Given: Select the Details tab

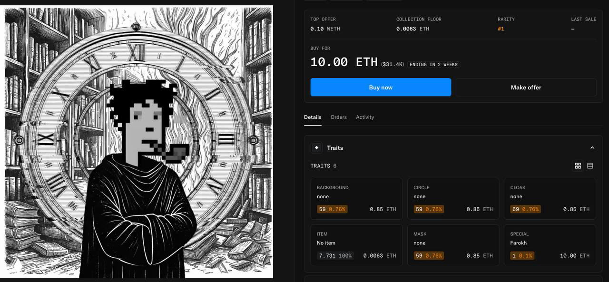Looking at the screenshot, I should pyautogui.click(x=313, y=117).
